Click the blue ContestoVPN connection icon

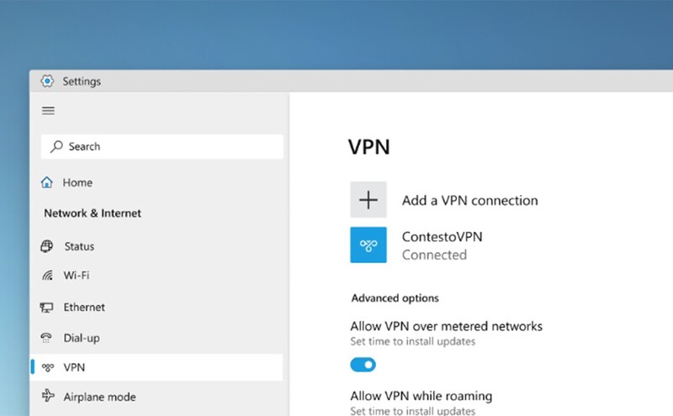(x=368, y=245)
